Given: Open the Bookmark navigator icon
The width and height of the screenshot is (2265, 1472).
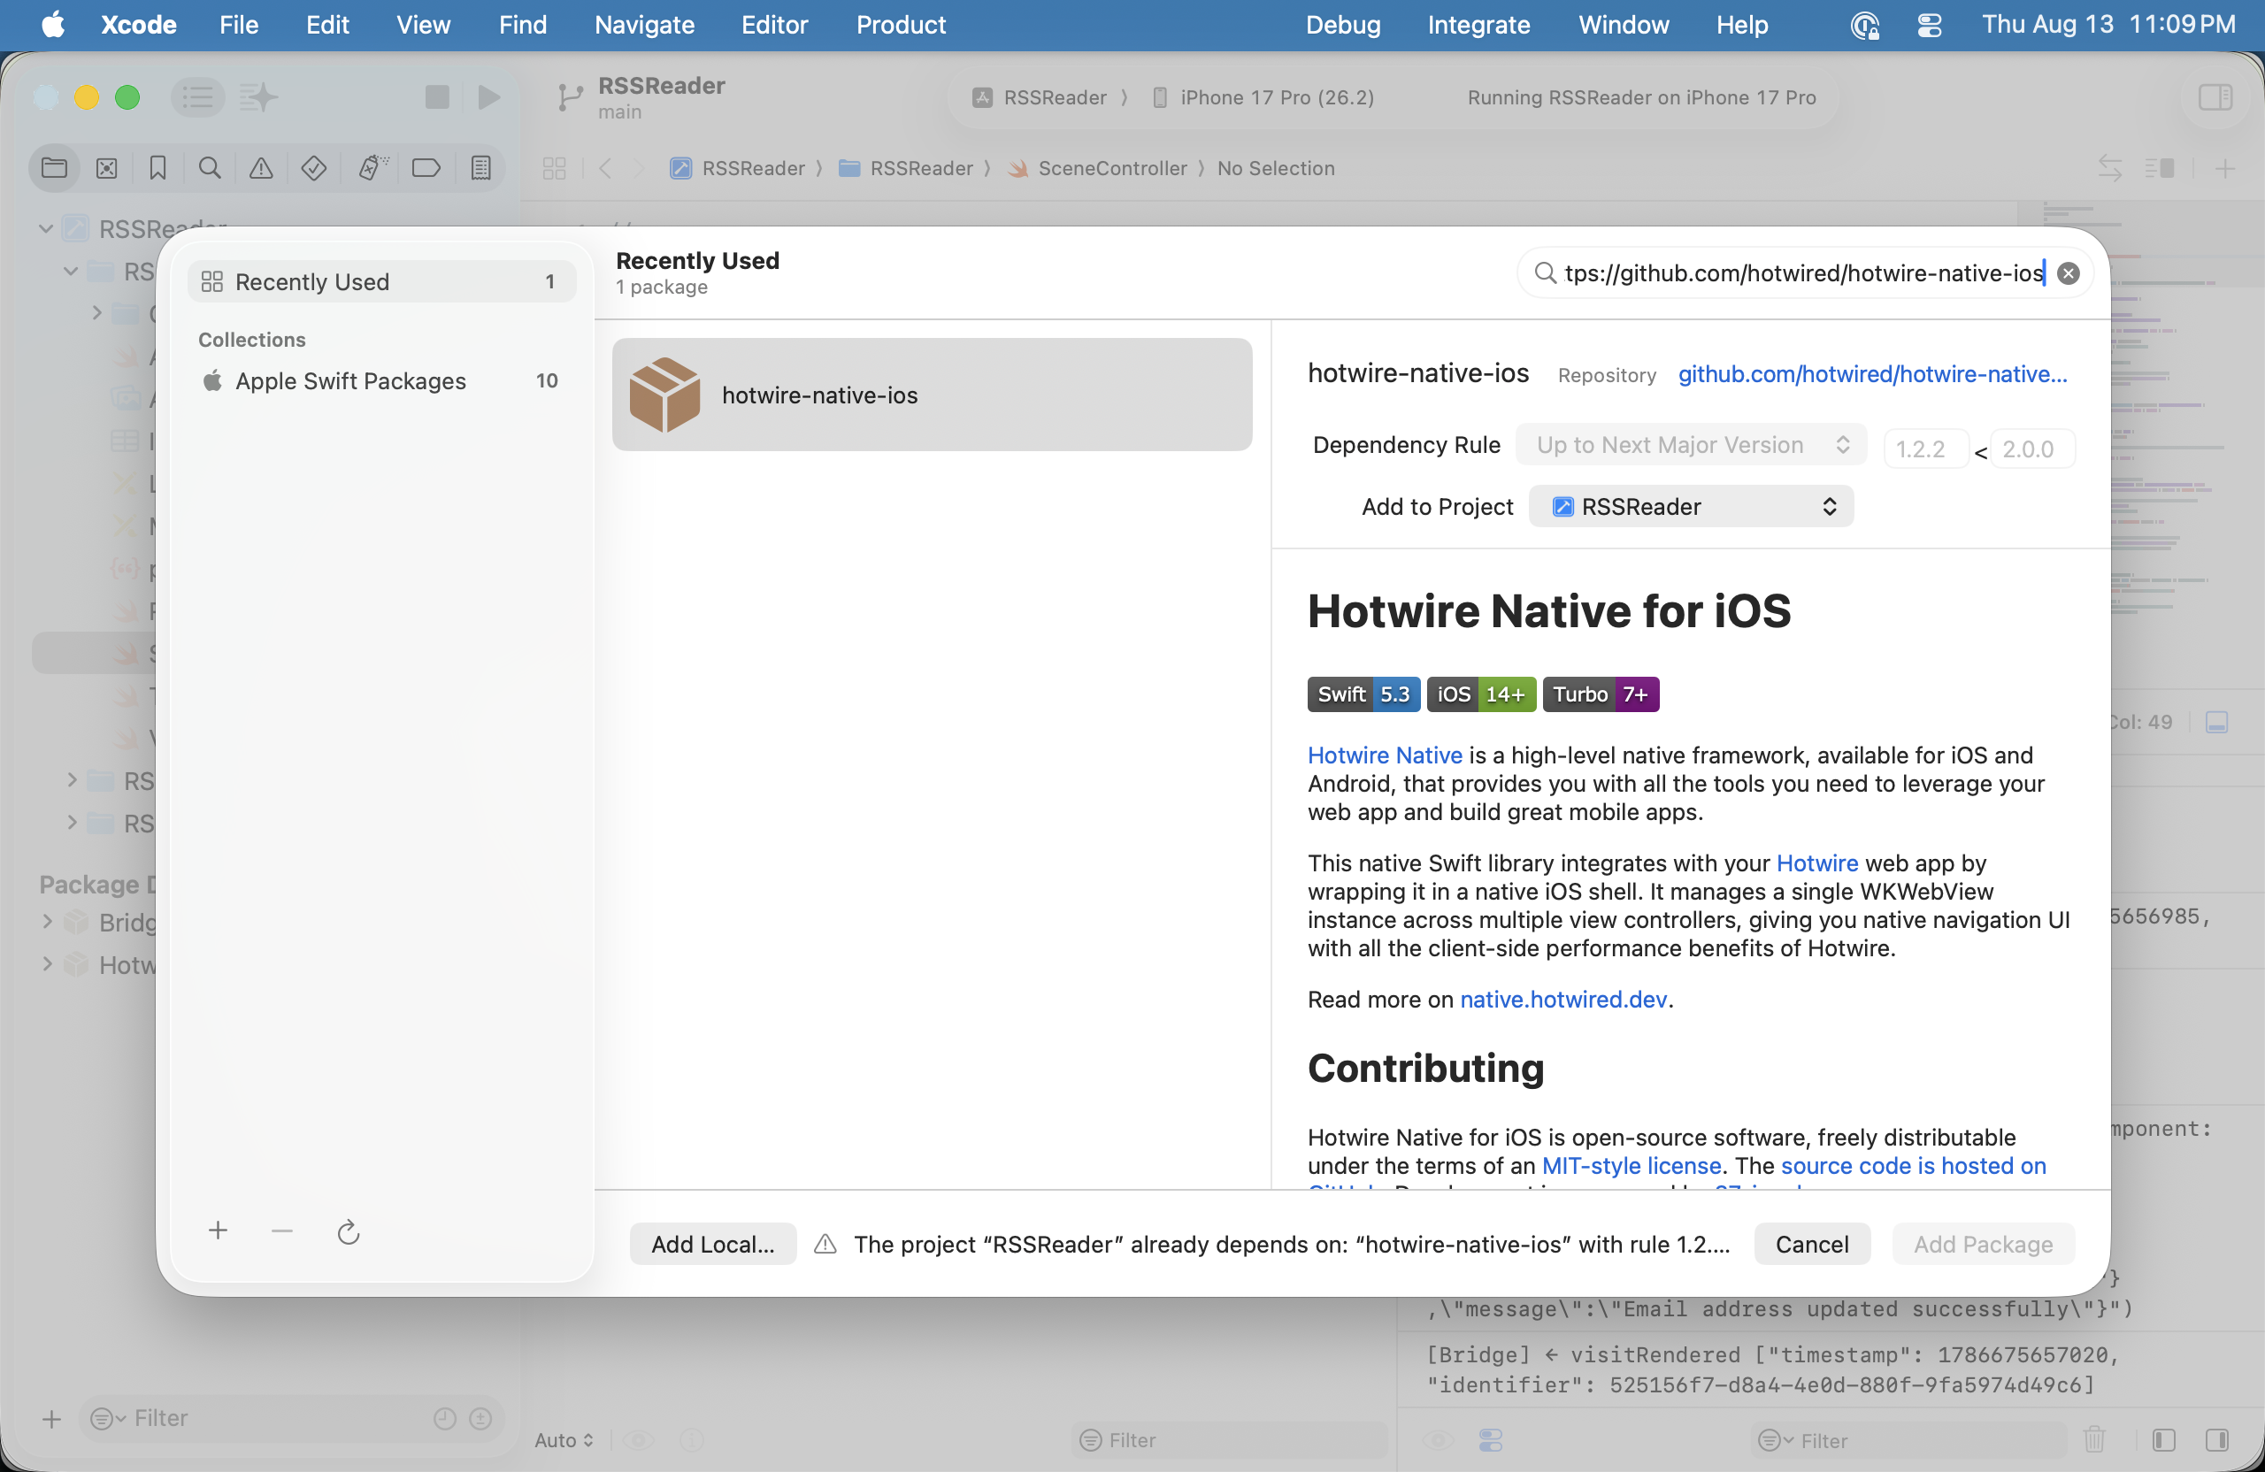Looking at the screenshot, I should [x=158, y=168].
